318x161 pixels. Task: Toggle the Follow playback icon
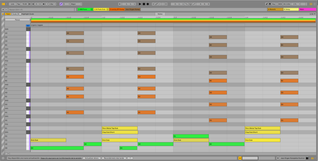point(120,4)
